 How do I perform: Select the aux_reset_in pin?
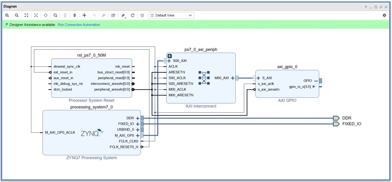click(63, 78)
